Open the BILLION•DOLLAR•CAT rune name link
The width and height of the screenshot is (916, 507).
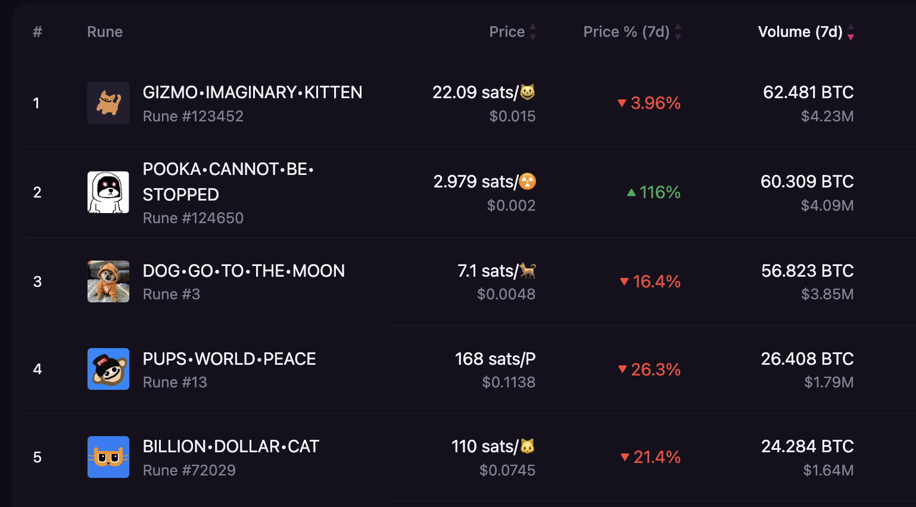click(231, 446)
